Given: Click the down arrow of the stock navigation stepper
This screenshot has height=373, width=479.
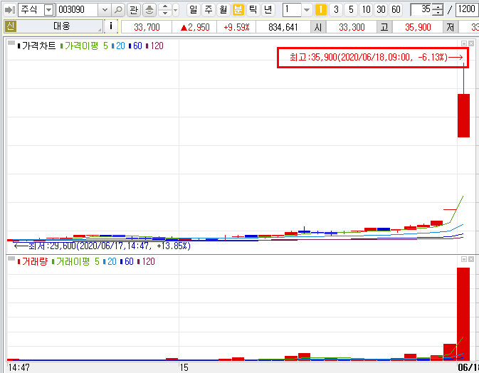Looking at the screenshot, I should pos(165,13).
